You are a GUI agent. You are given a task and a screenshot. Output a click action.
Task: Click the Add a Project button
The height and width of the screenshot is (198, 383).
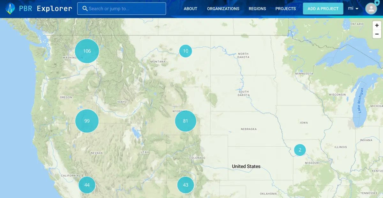point(323,9)
